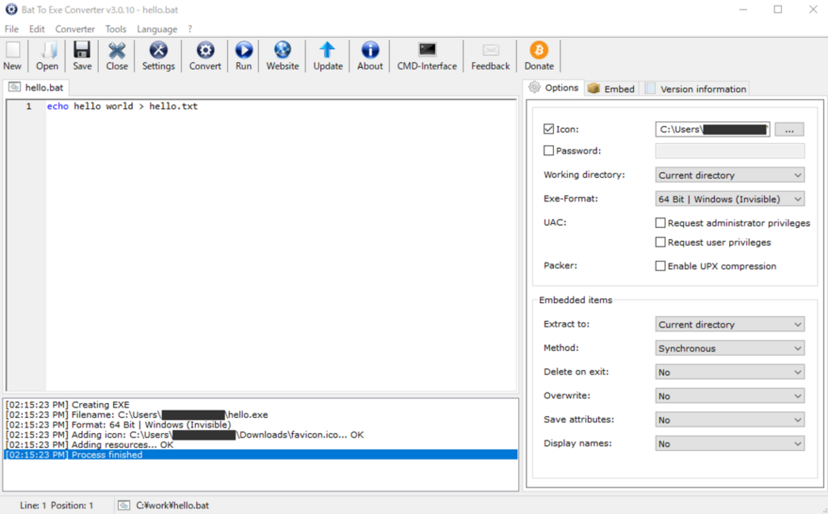
Task: Click the Open toolbar icon
Action: point(47,50)
